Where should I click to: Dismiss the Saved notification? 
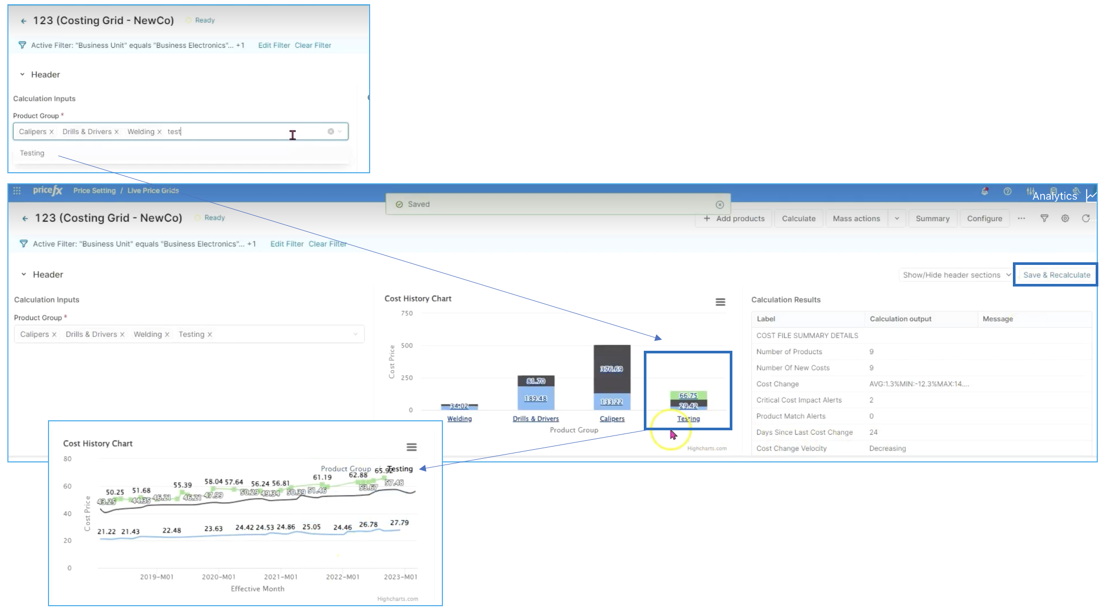pos(720,204)
